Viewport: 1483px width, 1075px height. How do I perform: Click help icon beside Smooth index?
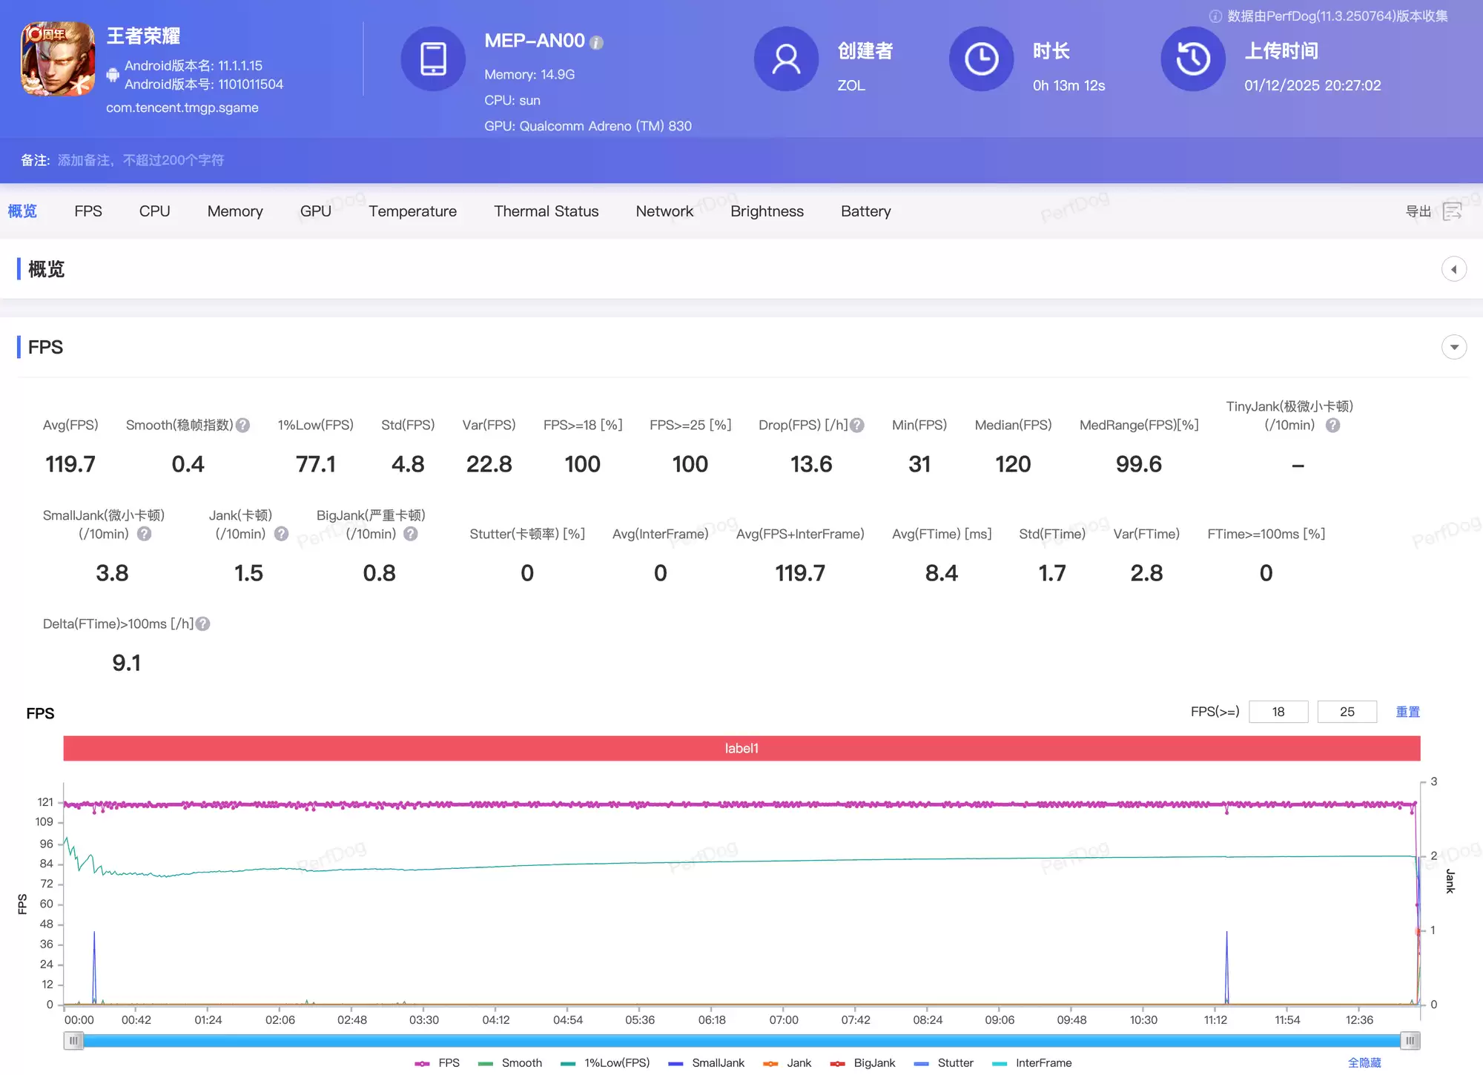click(x=242, y=426)
